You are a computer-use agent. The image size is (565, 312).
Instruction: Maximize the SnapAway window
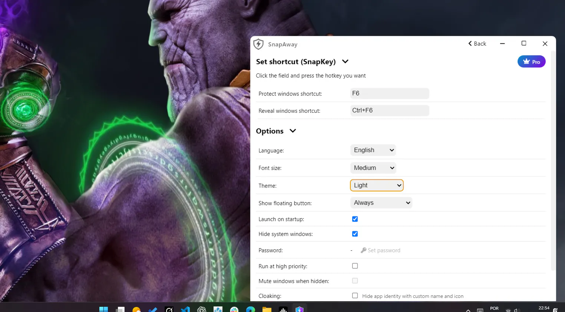pyautogui.click(x=524, y=44)
